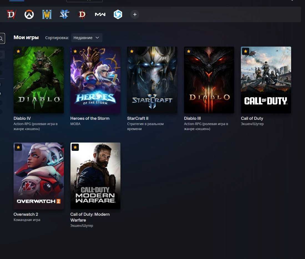Viewport: 305px width, 259px height.
Task: Toggle favorite star on Diablo III card
Action: [189, 51]
